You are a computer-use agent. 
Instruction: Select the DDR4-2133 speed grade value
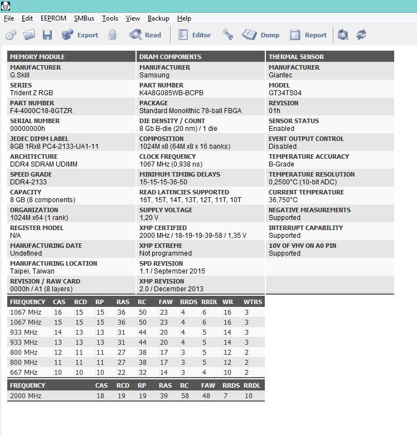tap(28, 182)
